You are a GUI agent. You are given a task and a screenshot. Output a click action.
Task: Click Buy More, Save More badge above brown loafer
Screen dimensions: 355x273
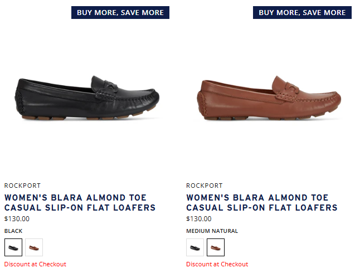click(x=302, y=13)
